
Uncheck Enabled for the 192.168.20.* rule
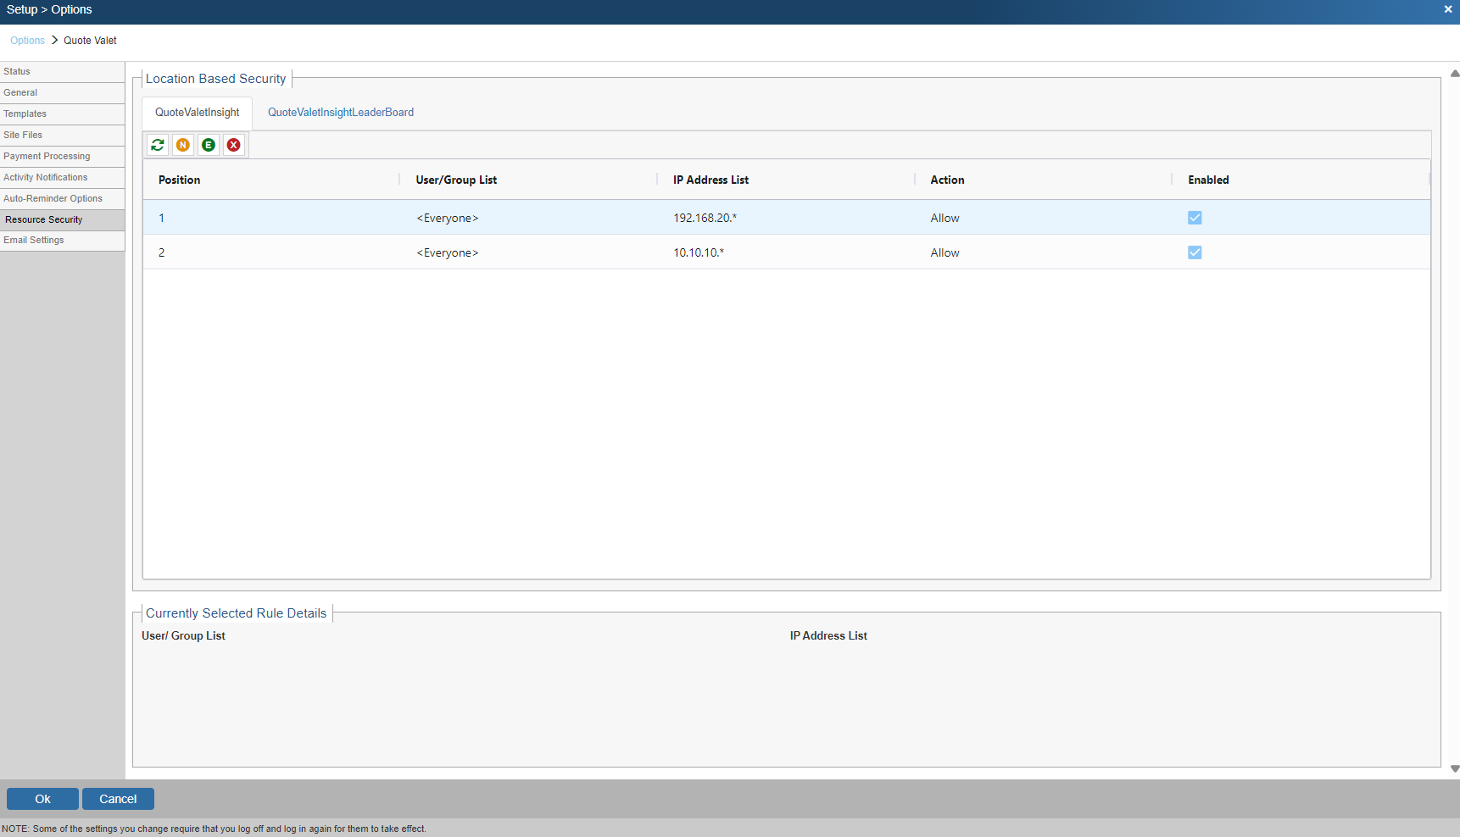click(1195, 218)
